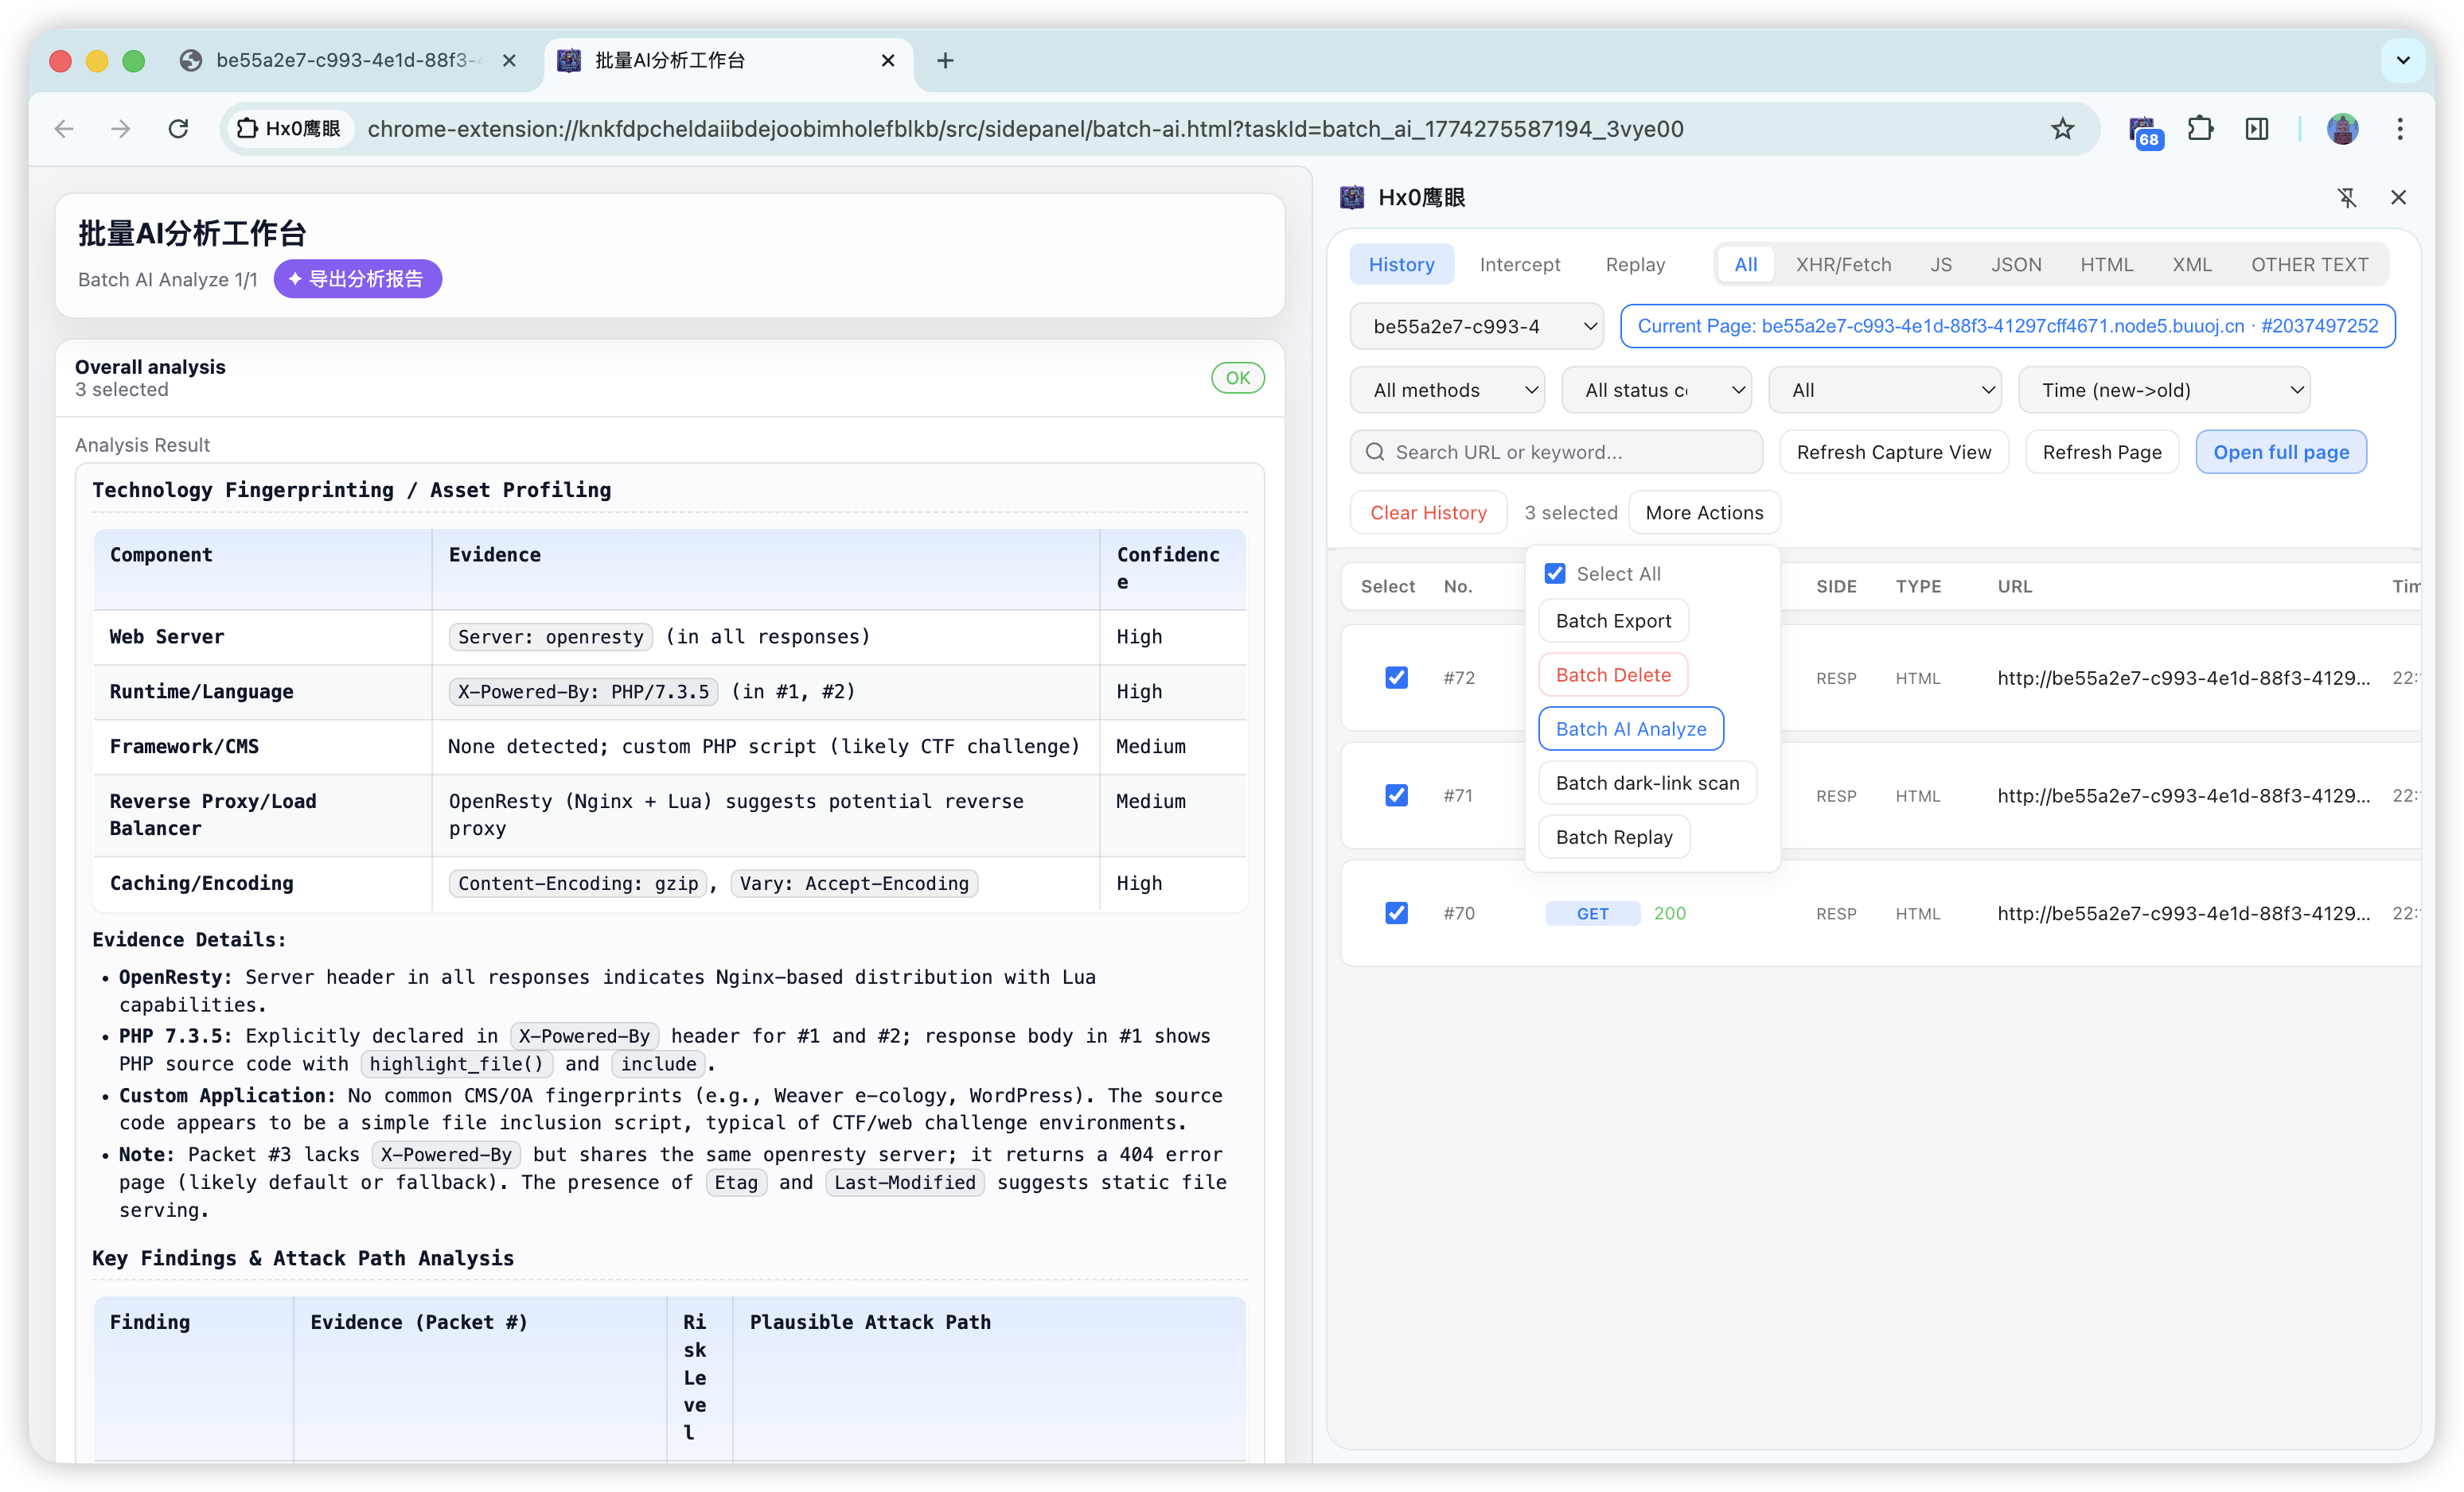The width and height of the screenshot is (2464, 1492).
Task: Switch to the Intercept tab
Action: coord(1520,265)
